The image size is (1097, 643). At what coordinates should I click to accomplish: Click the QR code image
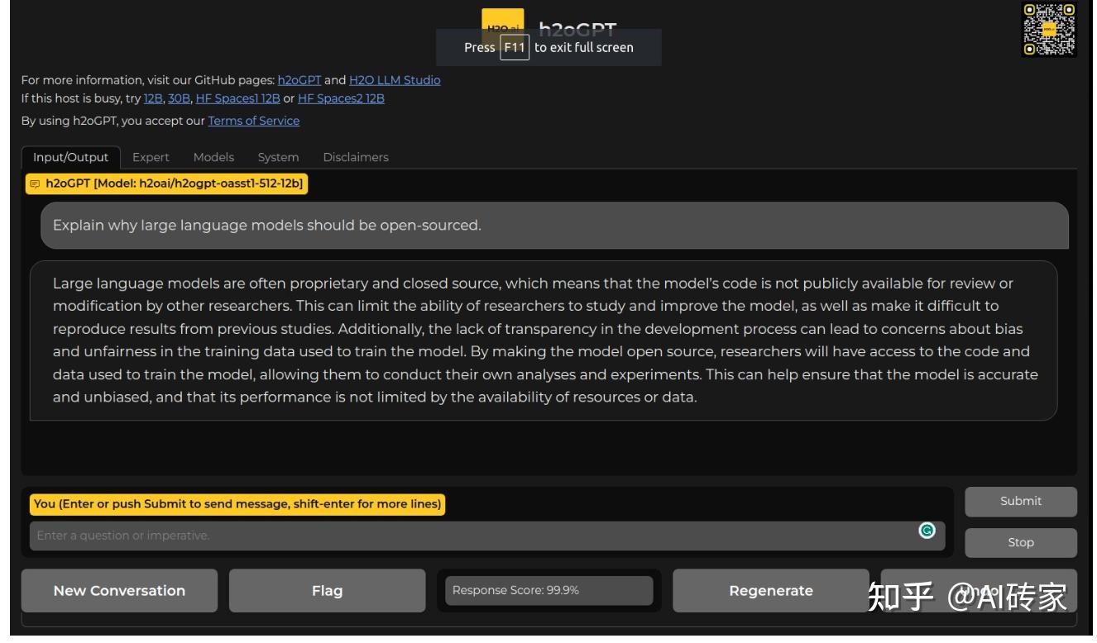point(1048,30)
